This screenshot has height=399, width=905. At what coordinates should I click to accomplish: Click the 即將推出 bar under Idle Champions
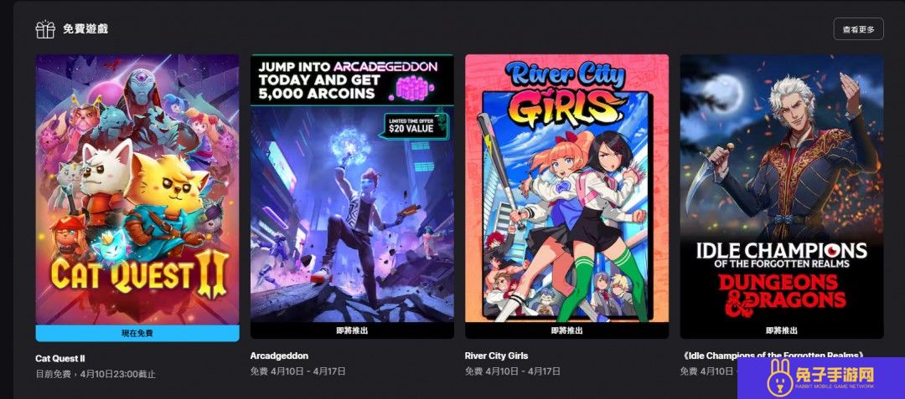pyautogui.click(x=782, y=330)
